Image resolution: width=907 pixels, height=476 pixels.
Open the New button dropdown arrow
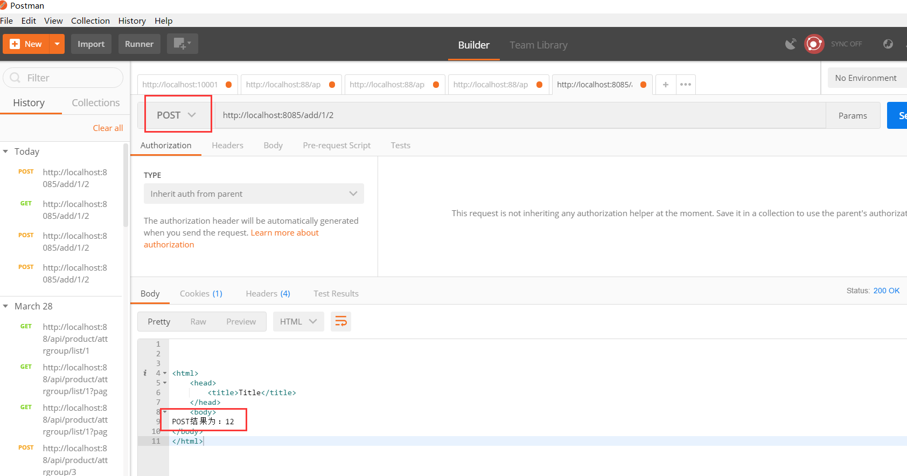(57, 44)
